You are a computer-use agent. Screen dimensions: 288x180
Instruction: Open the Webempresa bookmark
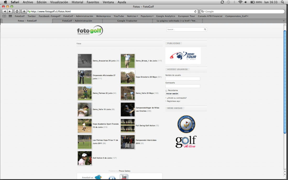(103, 16)
